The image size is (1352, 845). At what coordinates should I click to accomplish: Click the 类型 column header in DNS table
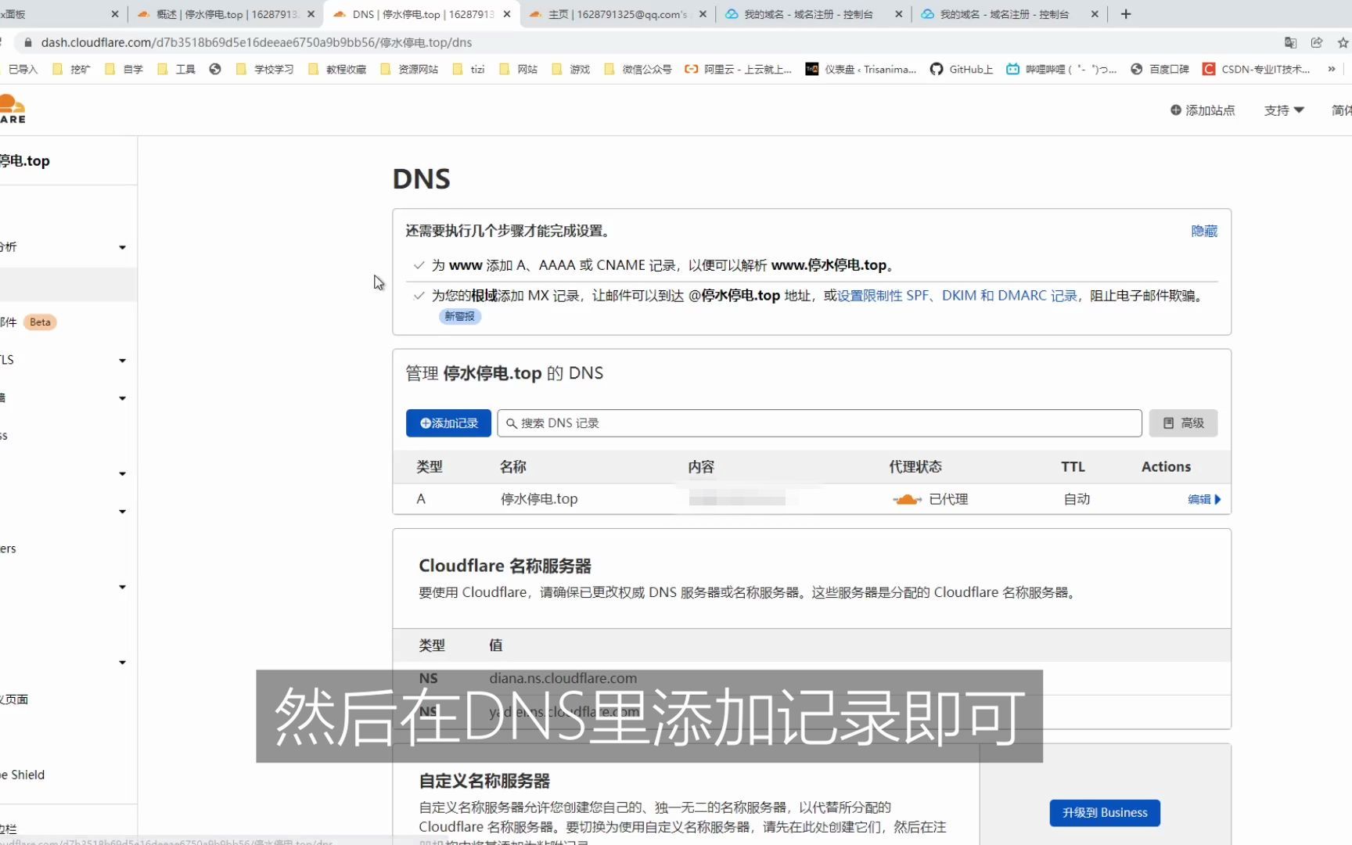[430, 467]
